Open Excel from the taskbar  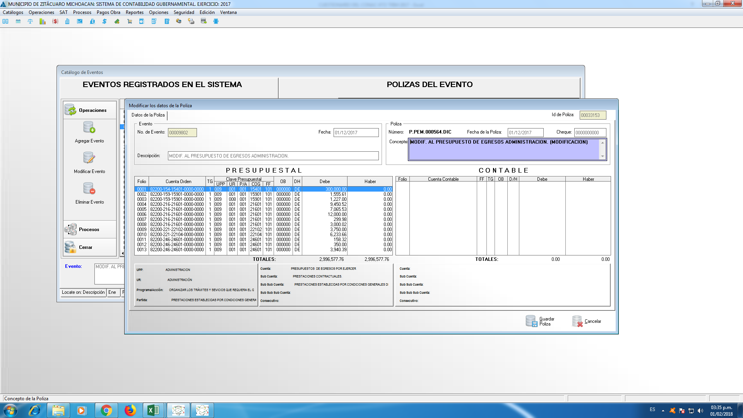pos(154,410)
